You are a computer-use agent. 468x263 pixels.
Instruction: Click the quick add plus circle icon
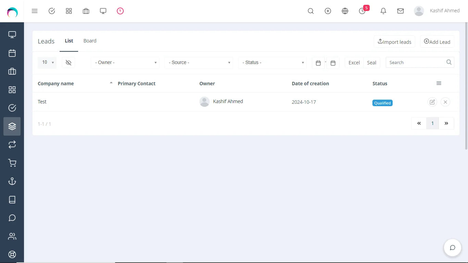click(328, 11)
